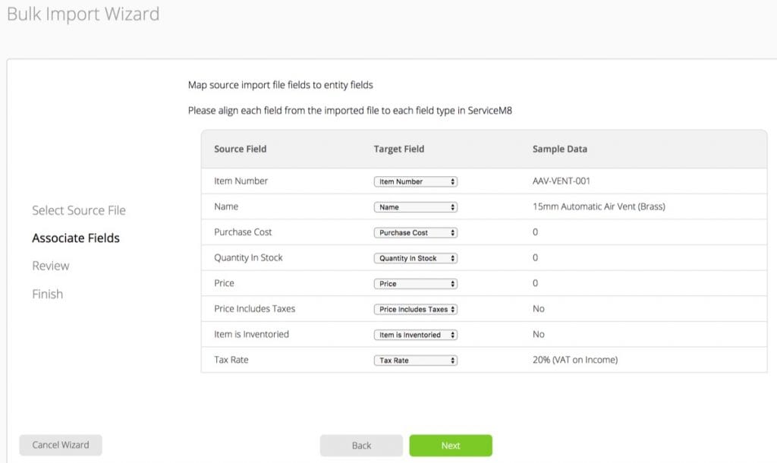
Task: Click the AAV-VENT-001 sample data value
Action: (x=562, y=181)
